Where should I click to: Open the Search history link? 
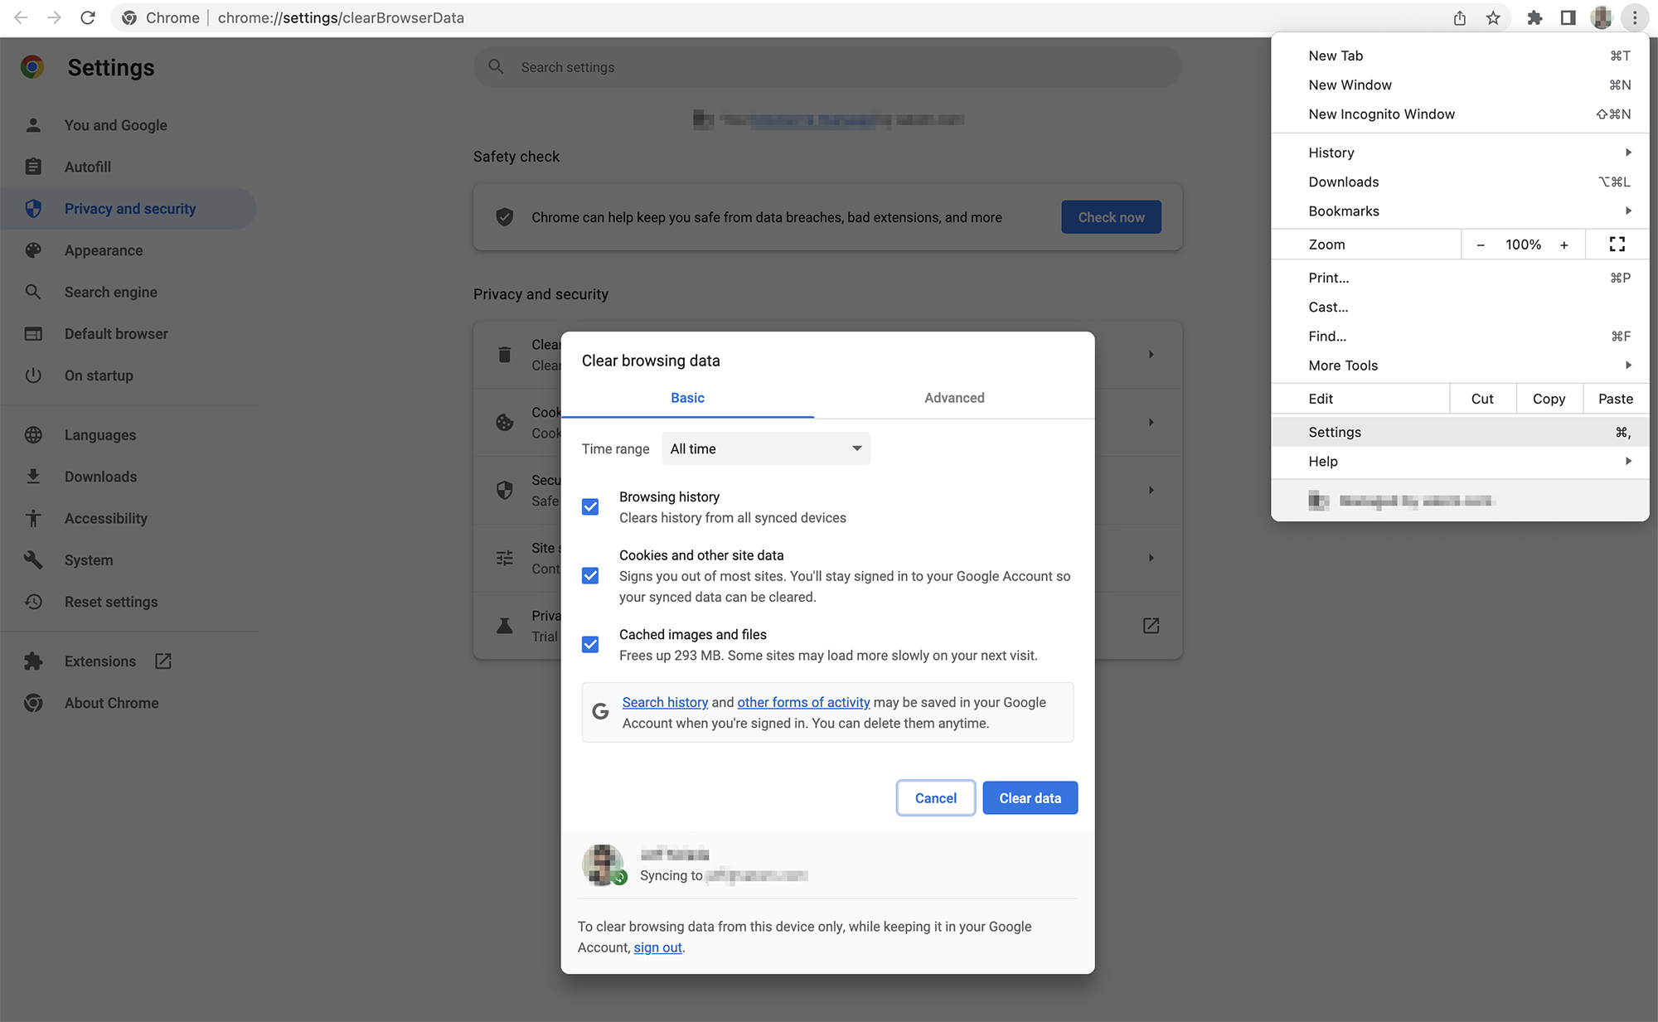pyautogui.click(x=665, y=702)
